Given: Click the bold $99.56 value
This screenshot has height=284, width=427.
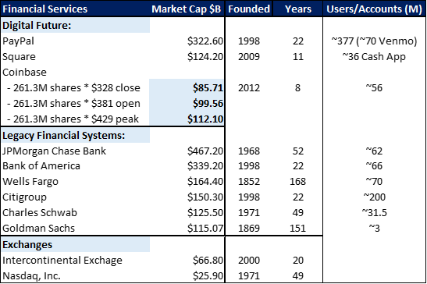Looking at the screenshot, I should [x=208, y=104].
